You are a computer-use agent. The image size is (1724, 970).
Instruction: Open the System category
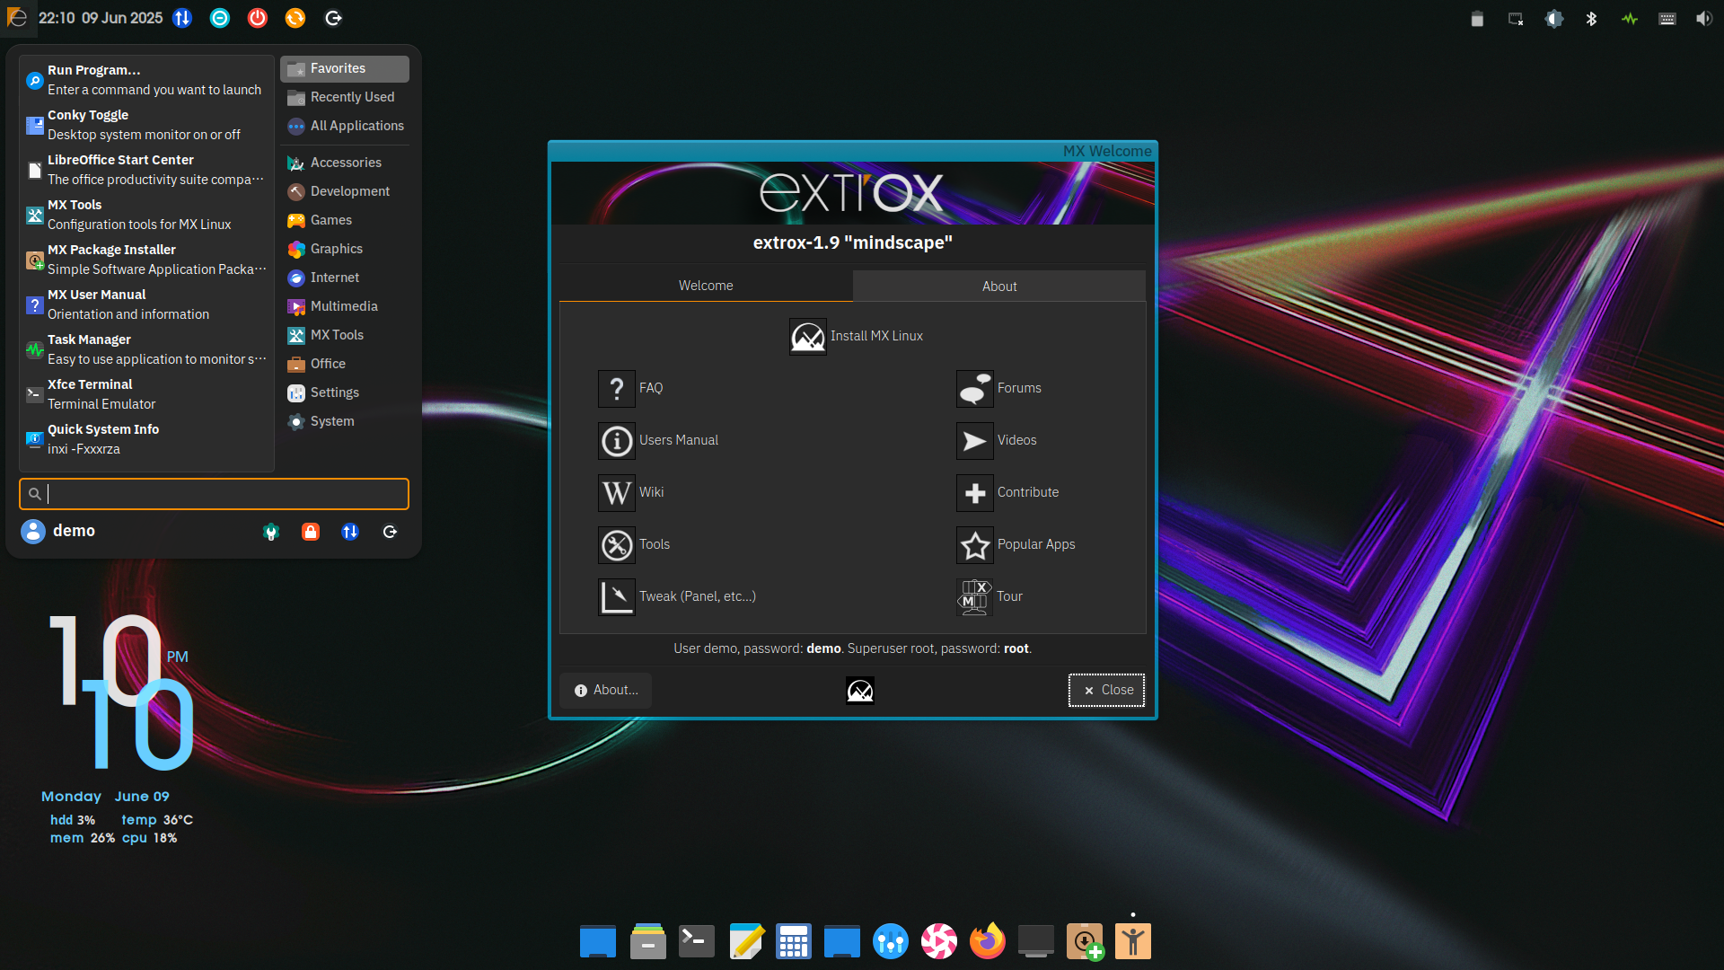(x=345, y=421)
